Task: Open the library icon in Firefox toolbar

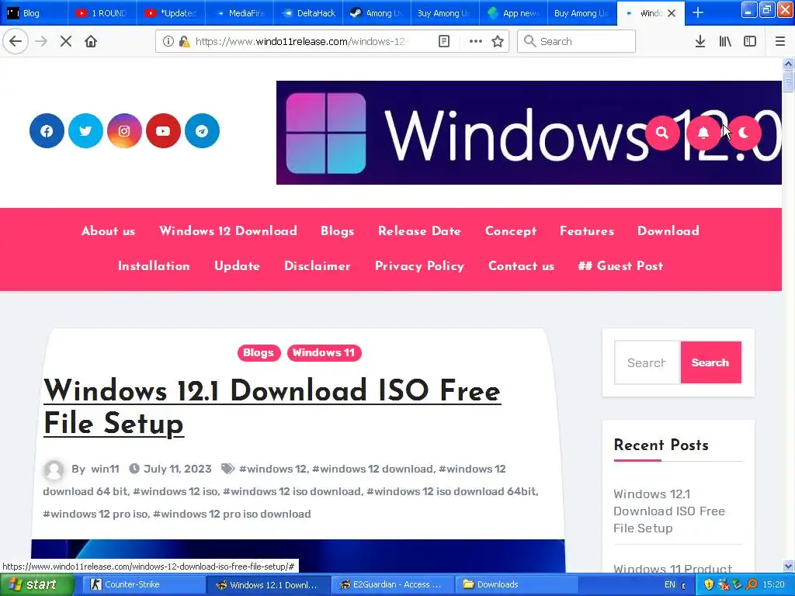Action: point(725,42)
